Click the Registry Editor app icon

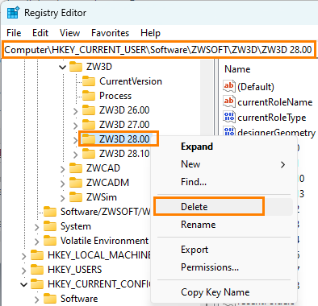[13, 13]
